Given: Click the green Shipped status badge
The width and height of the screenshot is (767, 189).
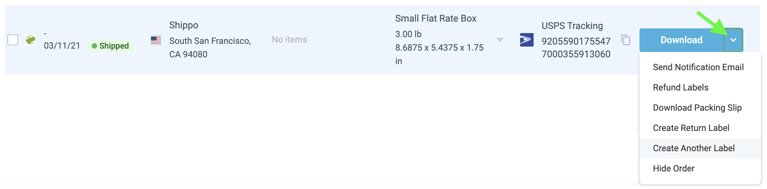Looking at the screenshot, I should pos(110,46).
